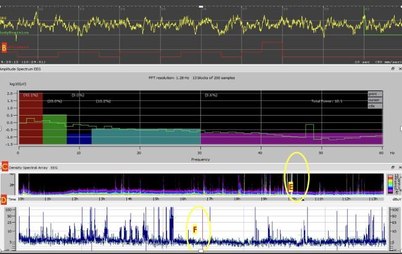Jump to the 4h mark on time axis
The image size is (402, 254).
(x=129, y=199)
